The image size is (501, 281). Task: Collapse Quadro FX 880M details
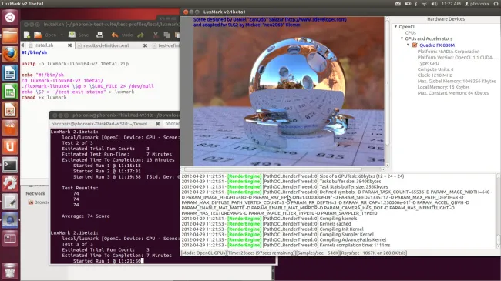(409, 45)
